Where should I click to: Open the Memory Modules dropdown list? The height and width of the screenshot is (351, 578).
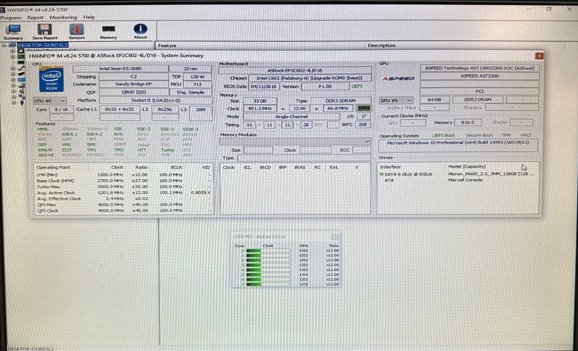click(295, 141)
